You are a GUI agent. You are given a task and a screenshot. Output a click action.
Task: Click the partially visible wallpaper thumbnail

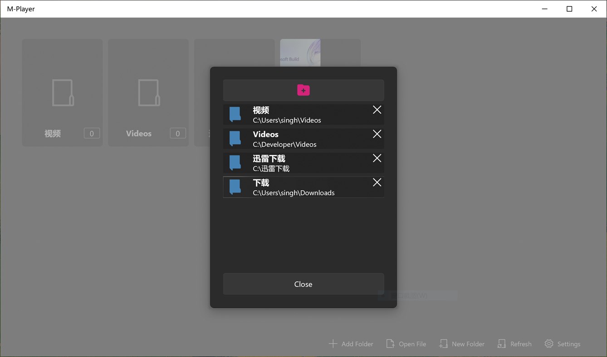(x=300, y=52)
